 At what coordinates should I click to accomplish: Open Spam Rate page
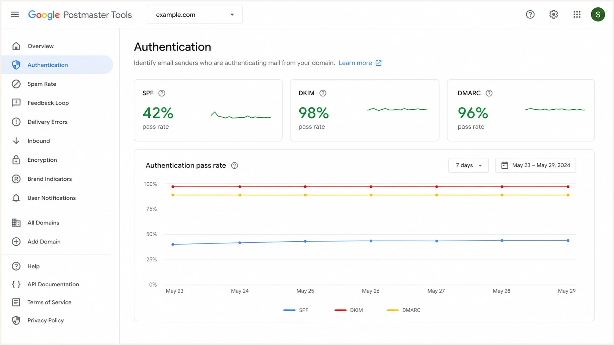coord(42,84)
